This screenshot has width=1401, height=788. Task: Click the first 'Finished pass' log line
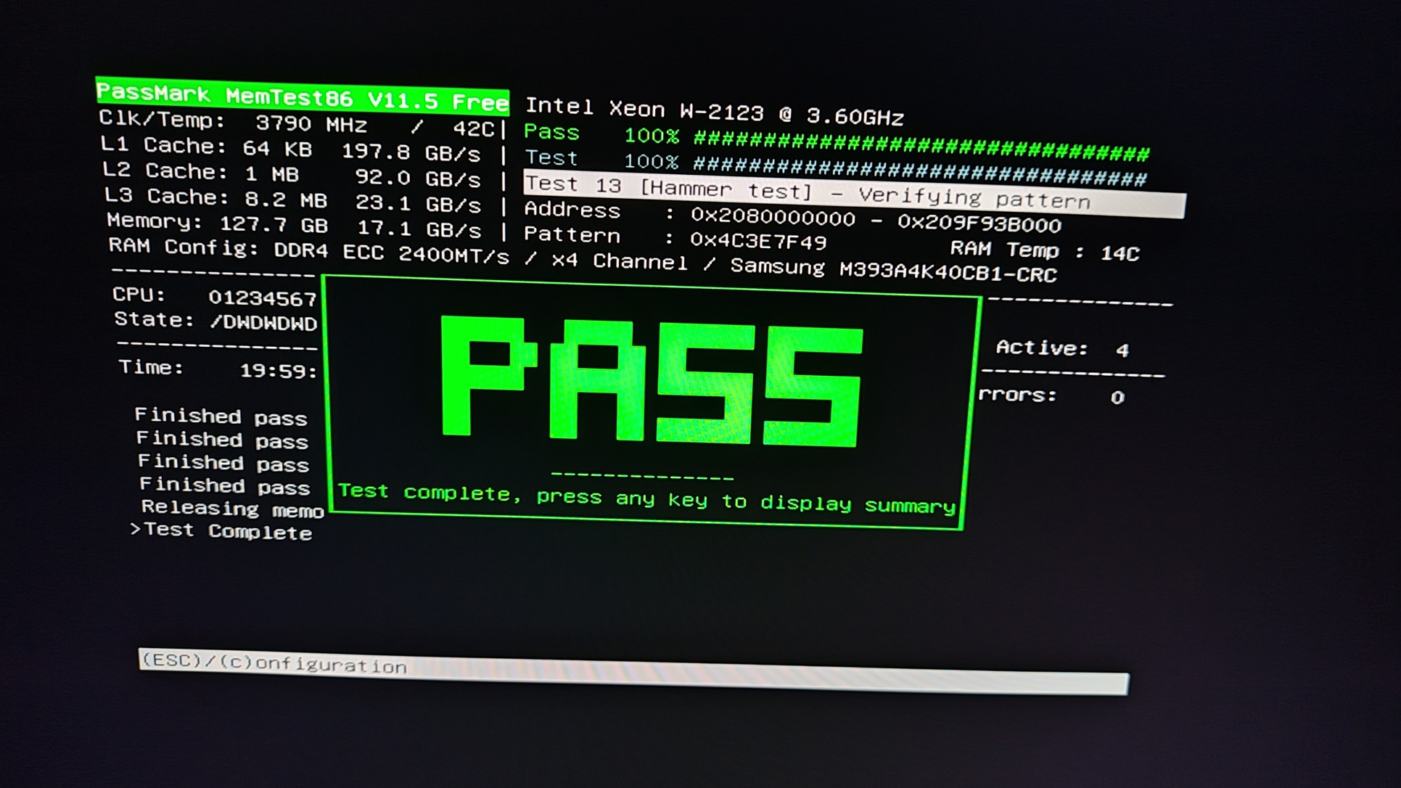click(x=221, y=417)
